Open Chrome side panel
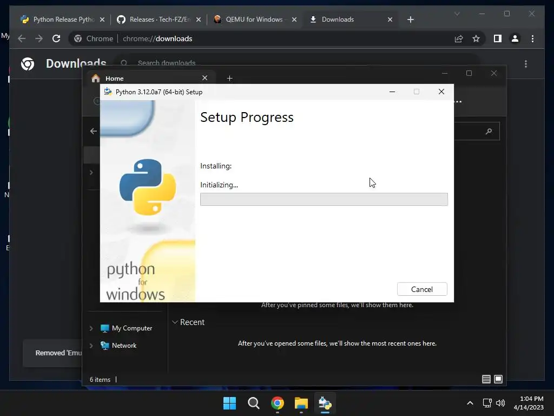Viewport: 554px width, 416px height. 498,38
